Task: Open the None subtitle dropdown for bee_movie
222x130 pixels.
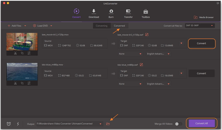Action: (x=130, y=54)
